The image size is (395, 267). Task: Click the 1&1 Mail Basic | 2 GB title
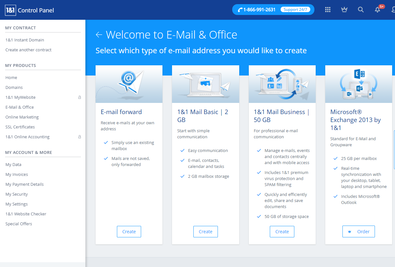(x=203, y=116)
